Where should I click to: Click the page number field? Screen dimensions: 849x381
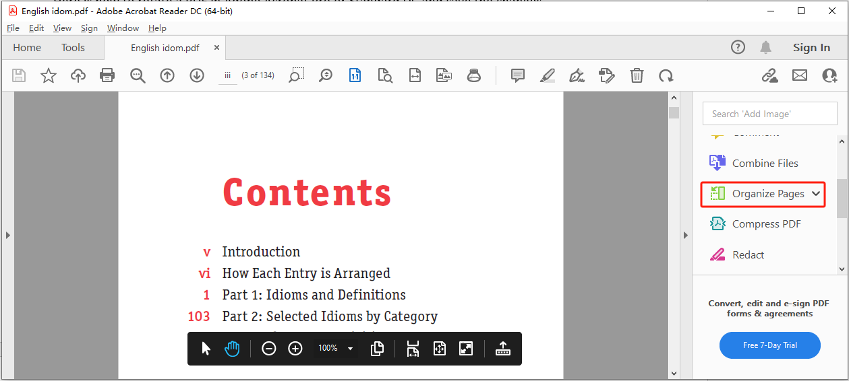[x=228, y=75]
